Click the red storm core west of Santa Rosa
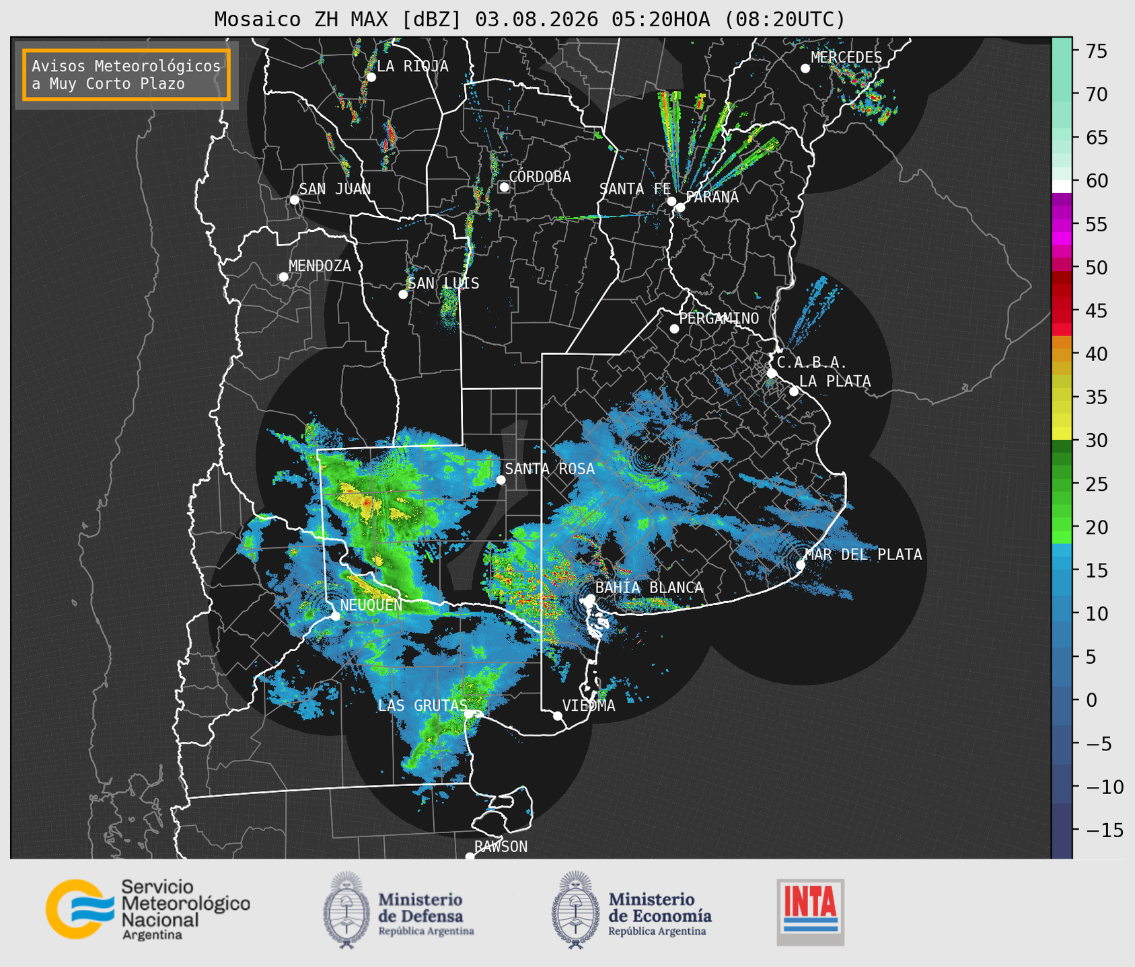 coord(367,502)
